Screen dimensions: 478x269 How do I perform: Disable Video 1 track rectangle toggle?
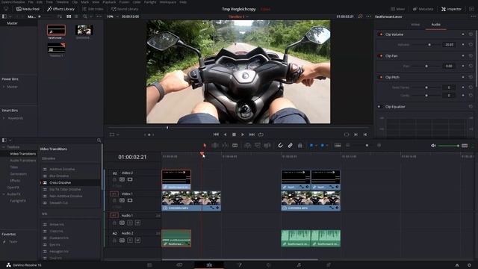(x=130, y=200)
